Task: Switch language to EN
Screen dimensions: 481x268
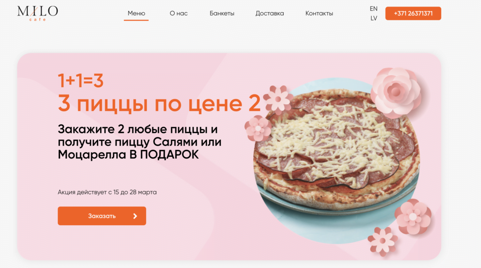Action: point(373,8)
